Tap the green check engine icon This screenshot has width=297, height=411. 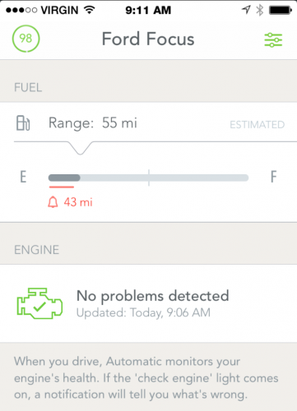click(39, 303)
